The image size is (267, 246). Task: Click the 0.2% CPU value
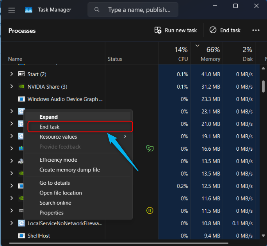182,186
